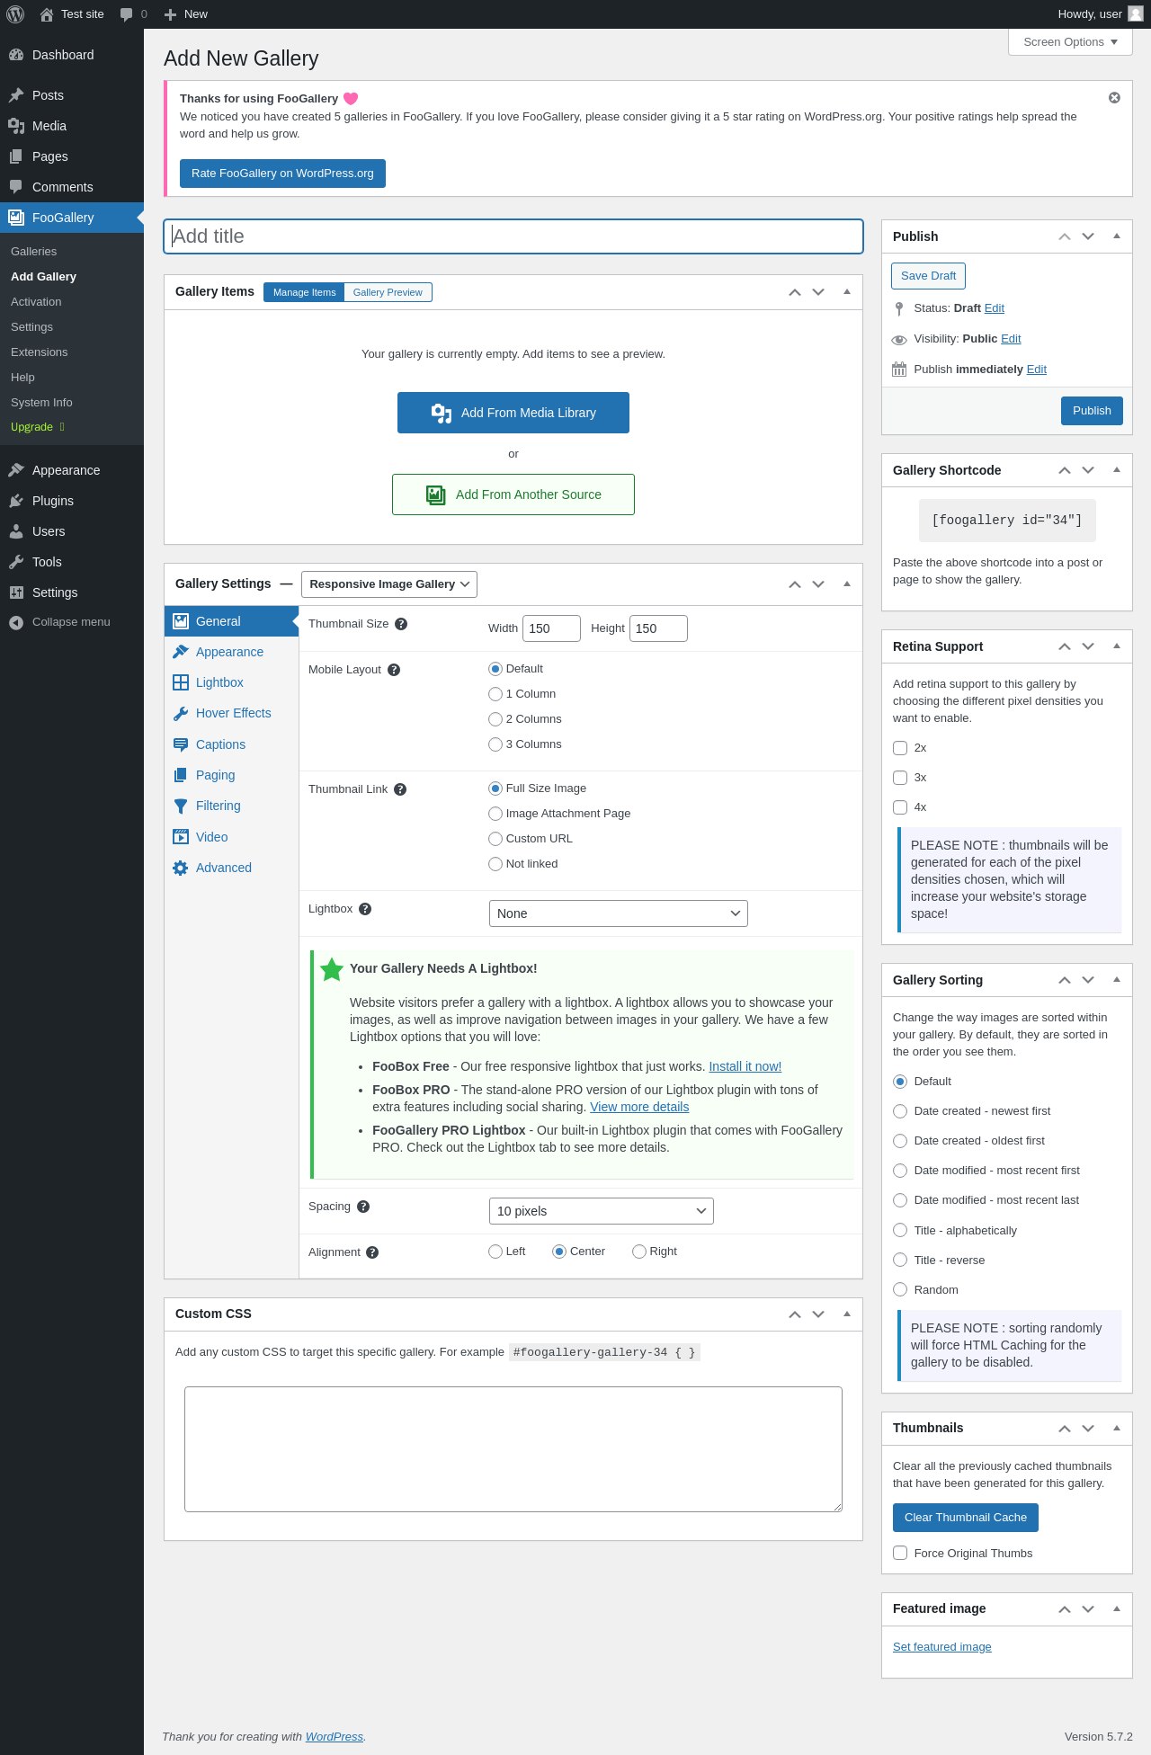1151x1755 pixels.
Task: Open the Responsive Image Gallery template dropdown
Action: [389, 584]
